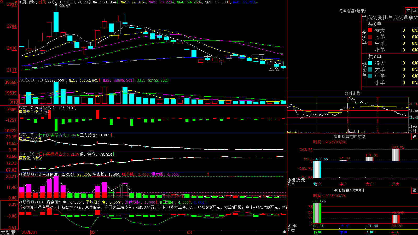Click dark red 中单 buy-order color swatch

click(370, 43)
